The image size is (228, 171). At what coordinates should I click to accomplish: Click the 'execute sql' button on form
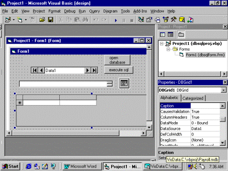coord(119,70)
